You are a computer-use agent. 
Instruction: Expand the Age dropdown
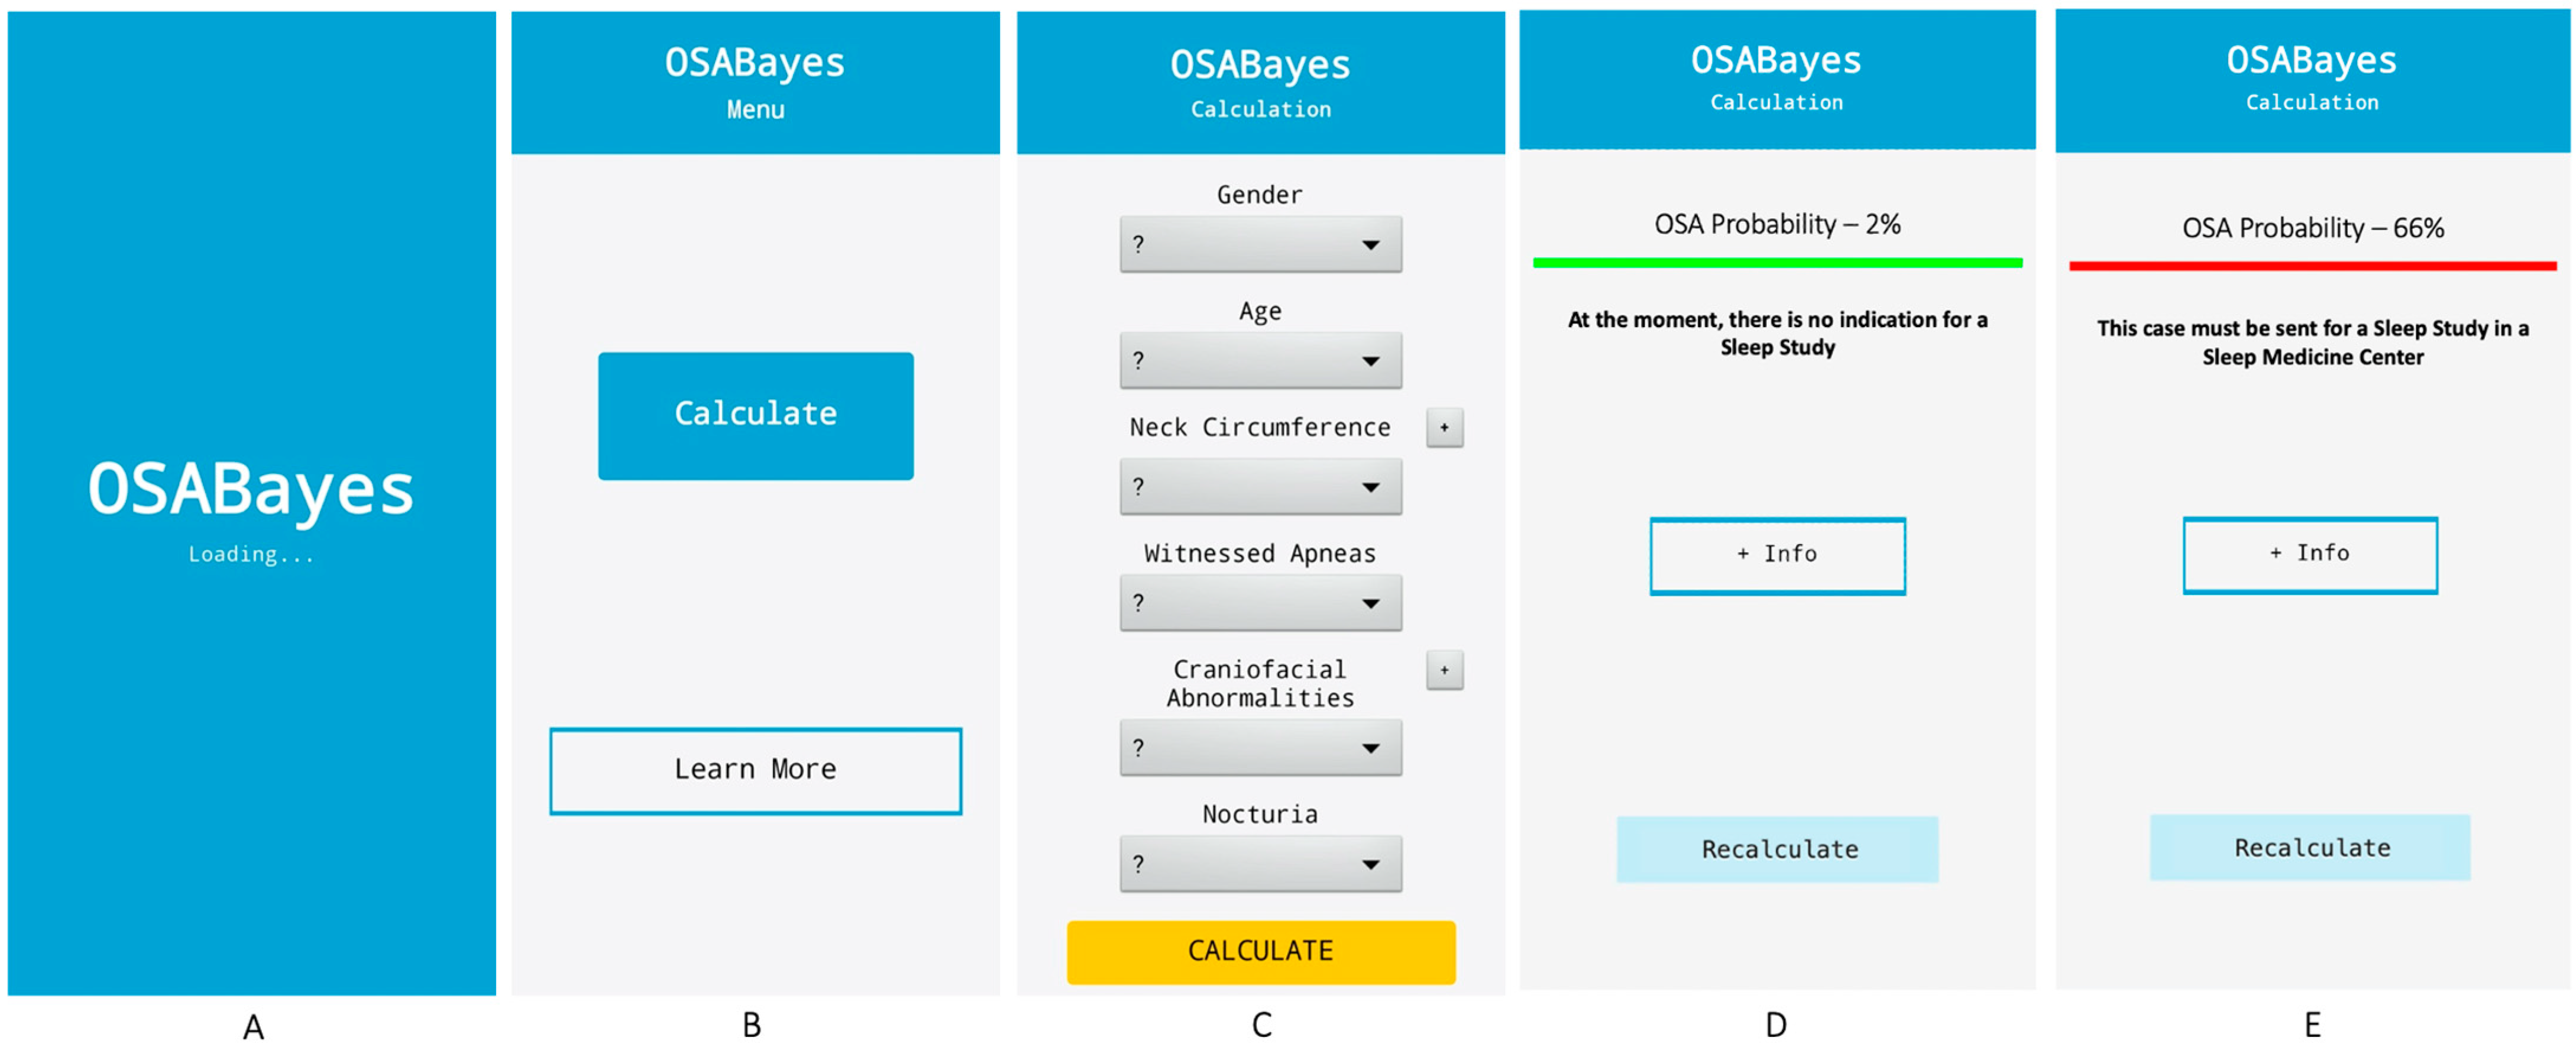pyautogui.click(x=1260, y=361)
